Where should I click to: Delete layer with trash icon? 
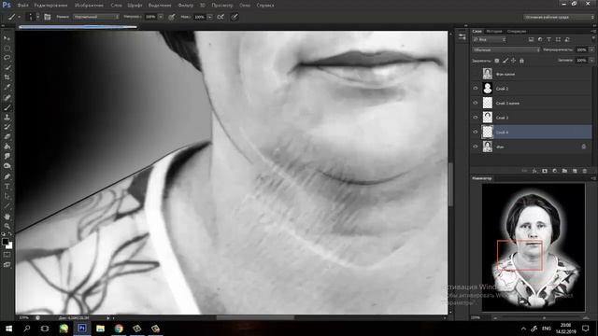pos(585,171)
